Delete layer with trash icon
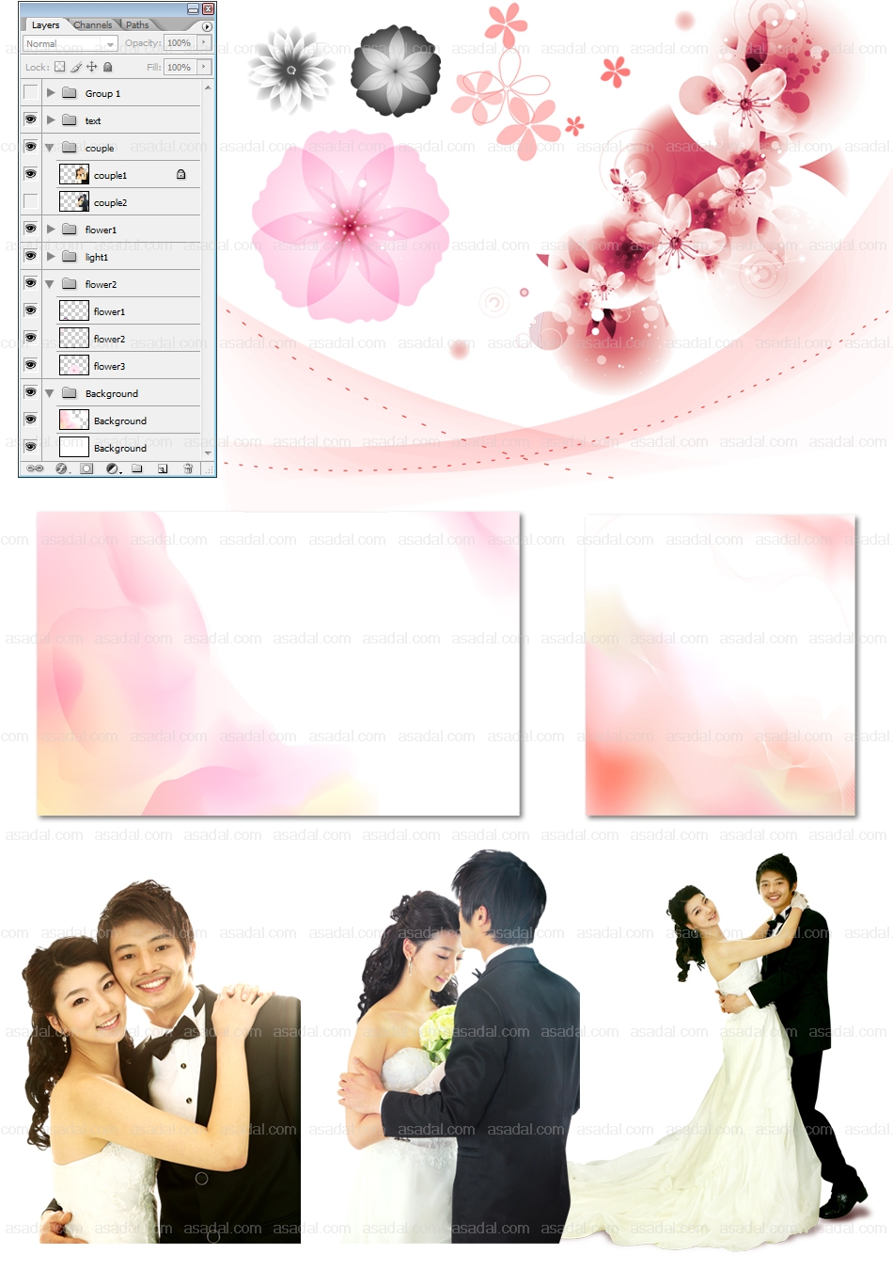893x1270 pixels. [x=188, y=468]
